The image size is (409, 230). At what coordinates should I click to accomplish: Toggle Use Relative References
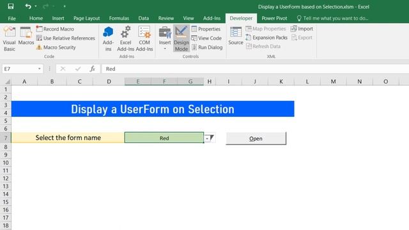point(65,38)
